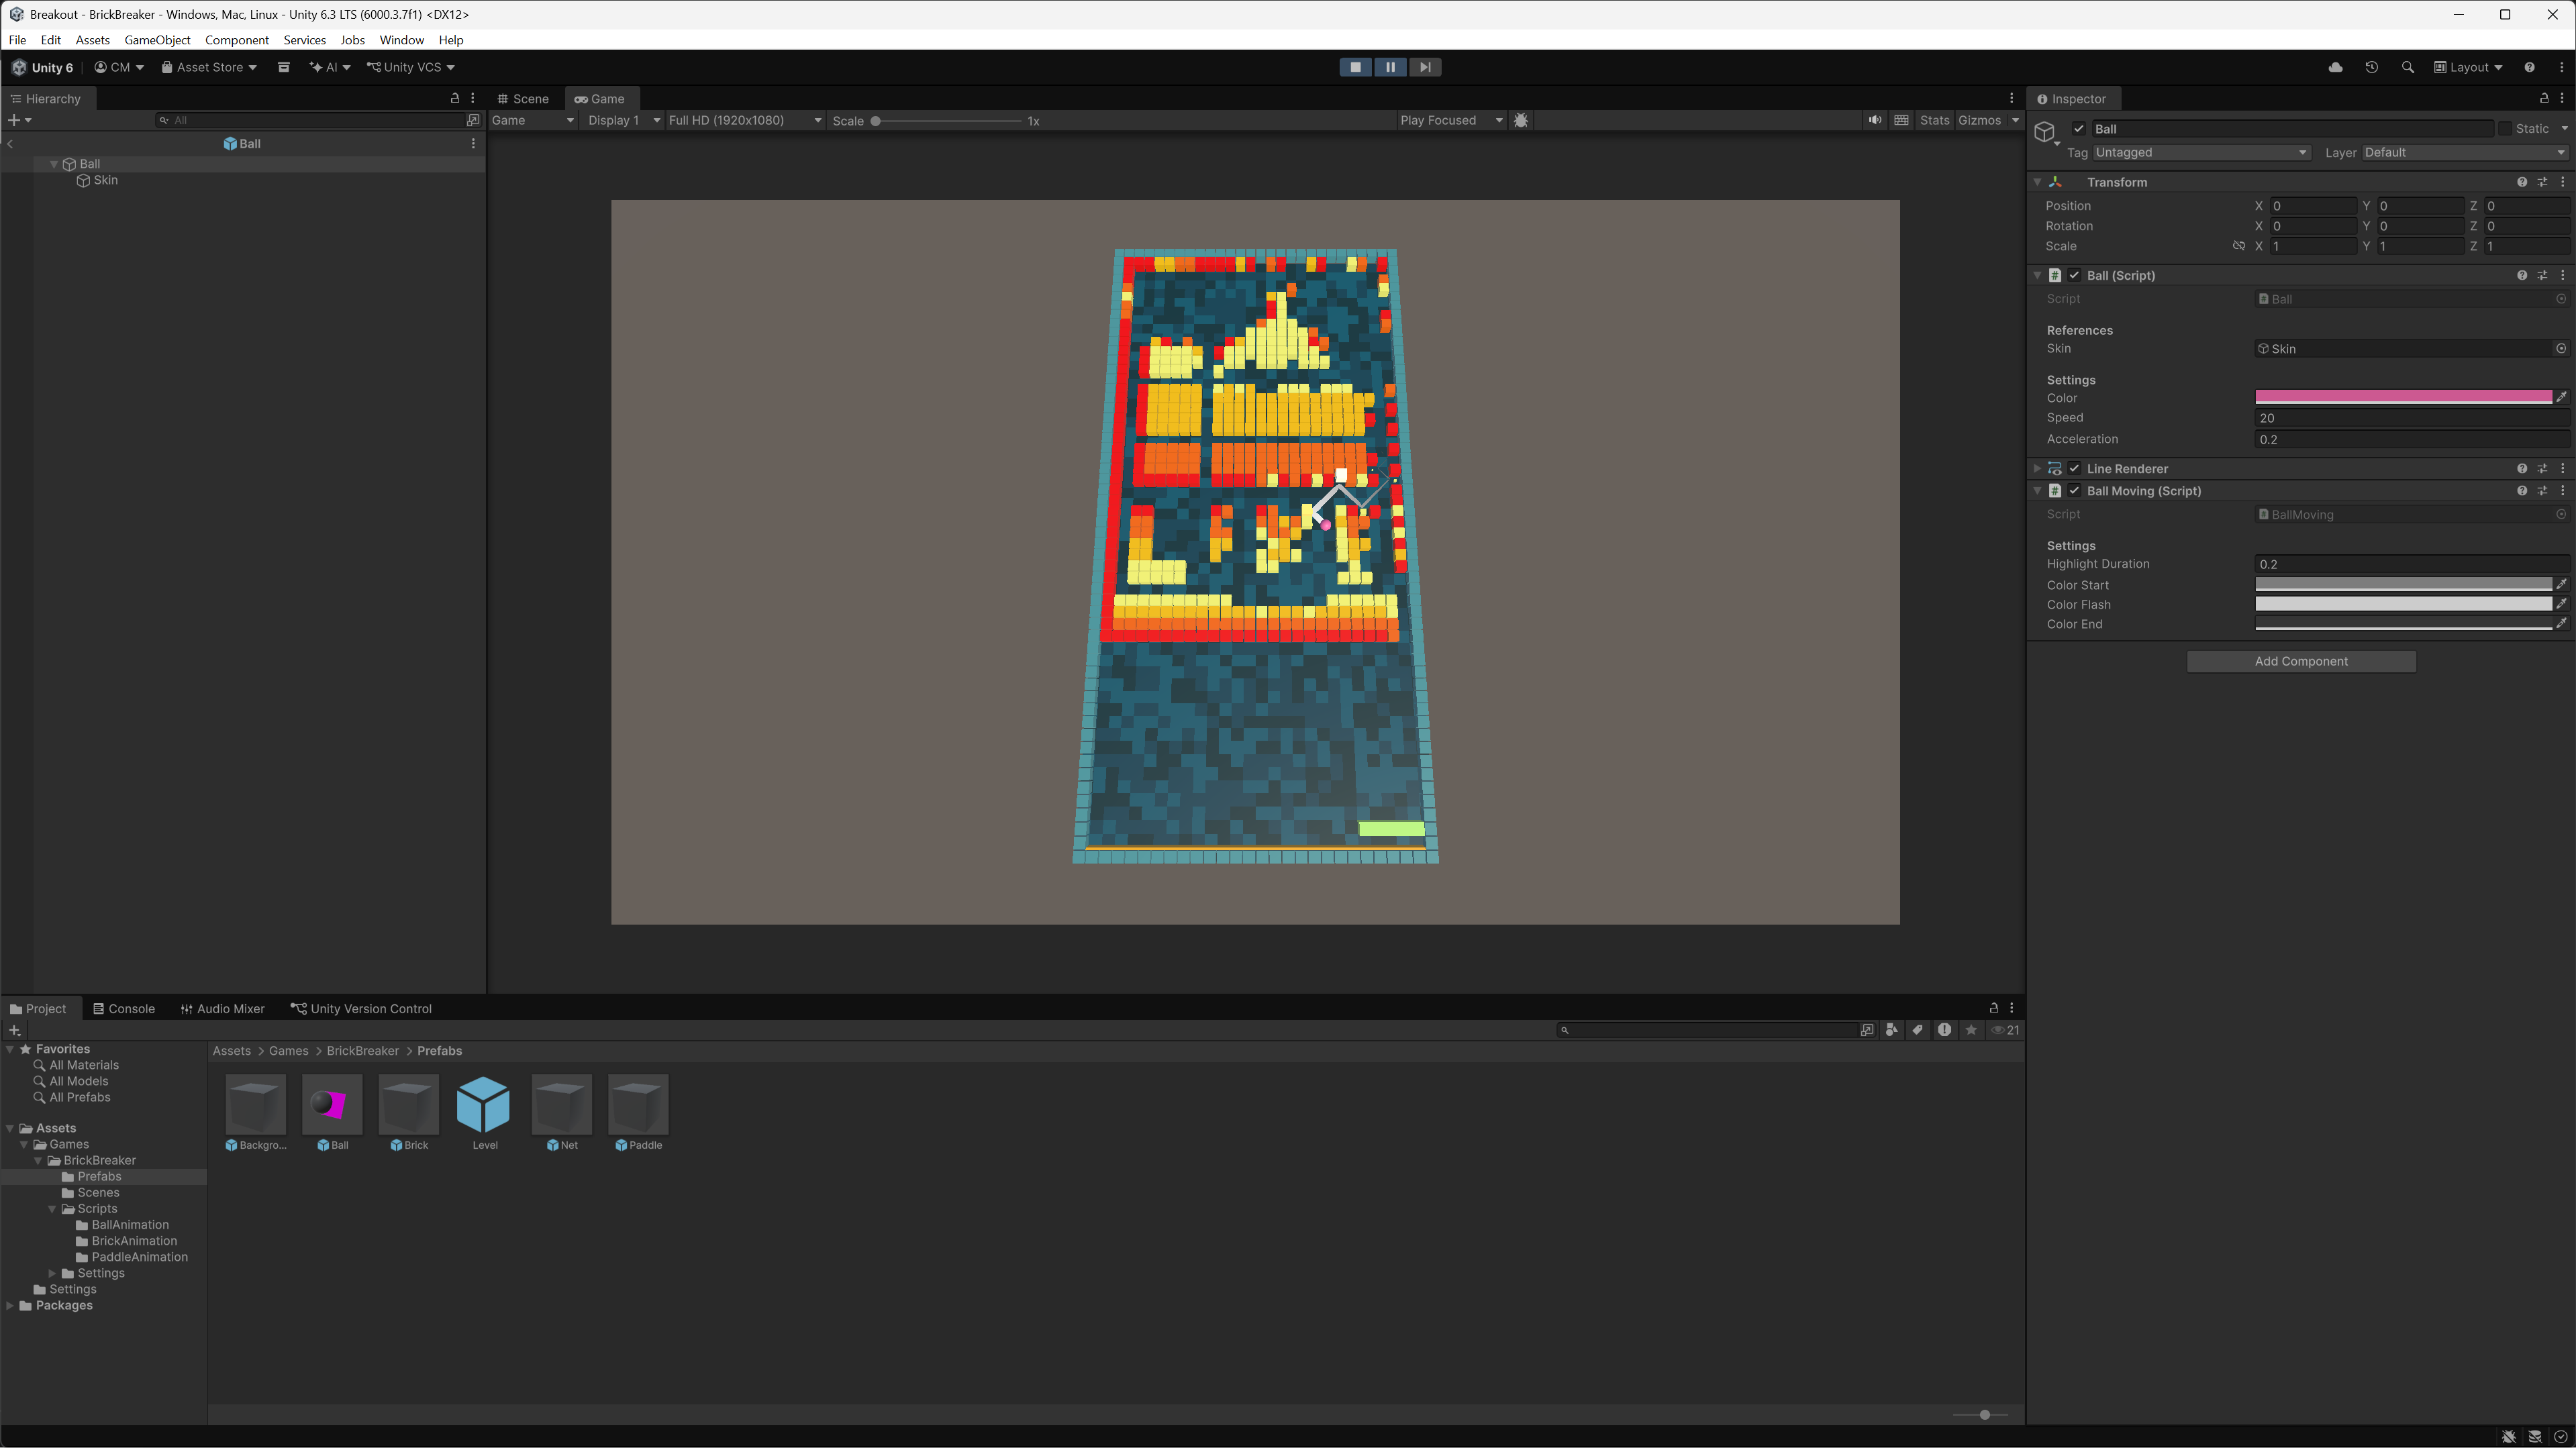This screenshot has height=1448, width=2576.
Task: Toggle the Ball object active checkbox
Action: coord(2079,129)
